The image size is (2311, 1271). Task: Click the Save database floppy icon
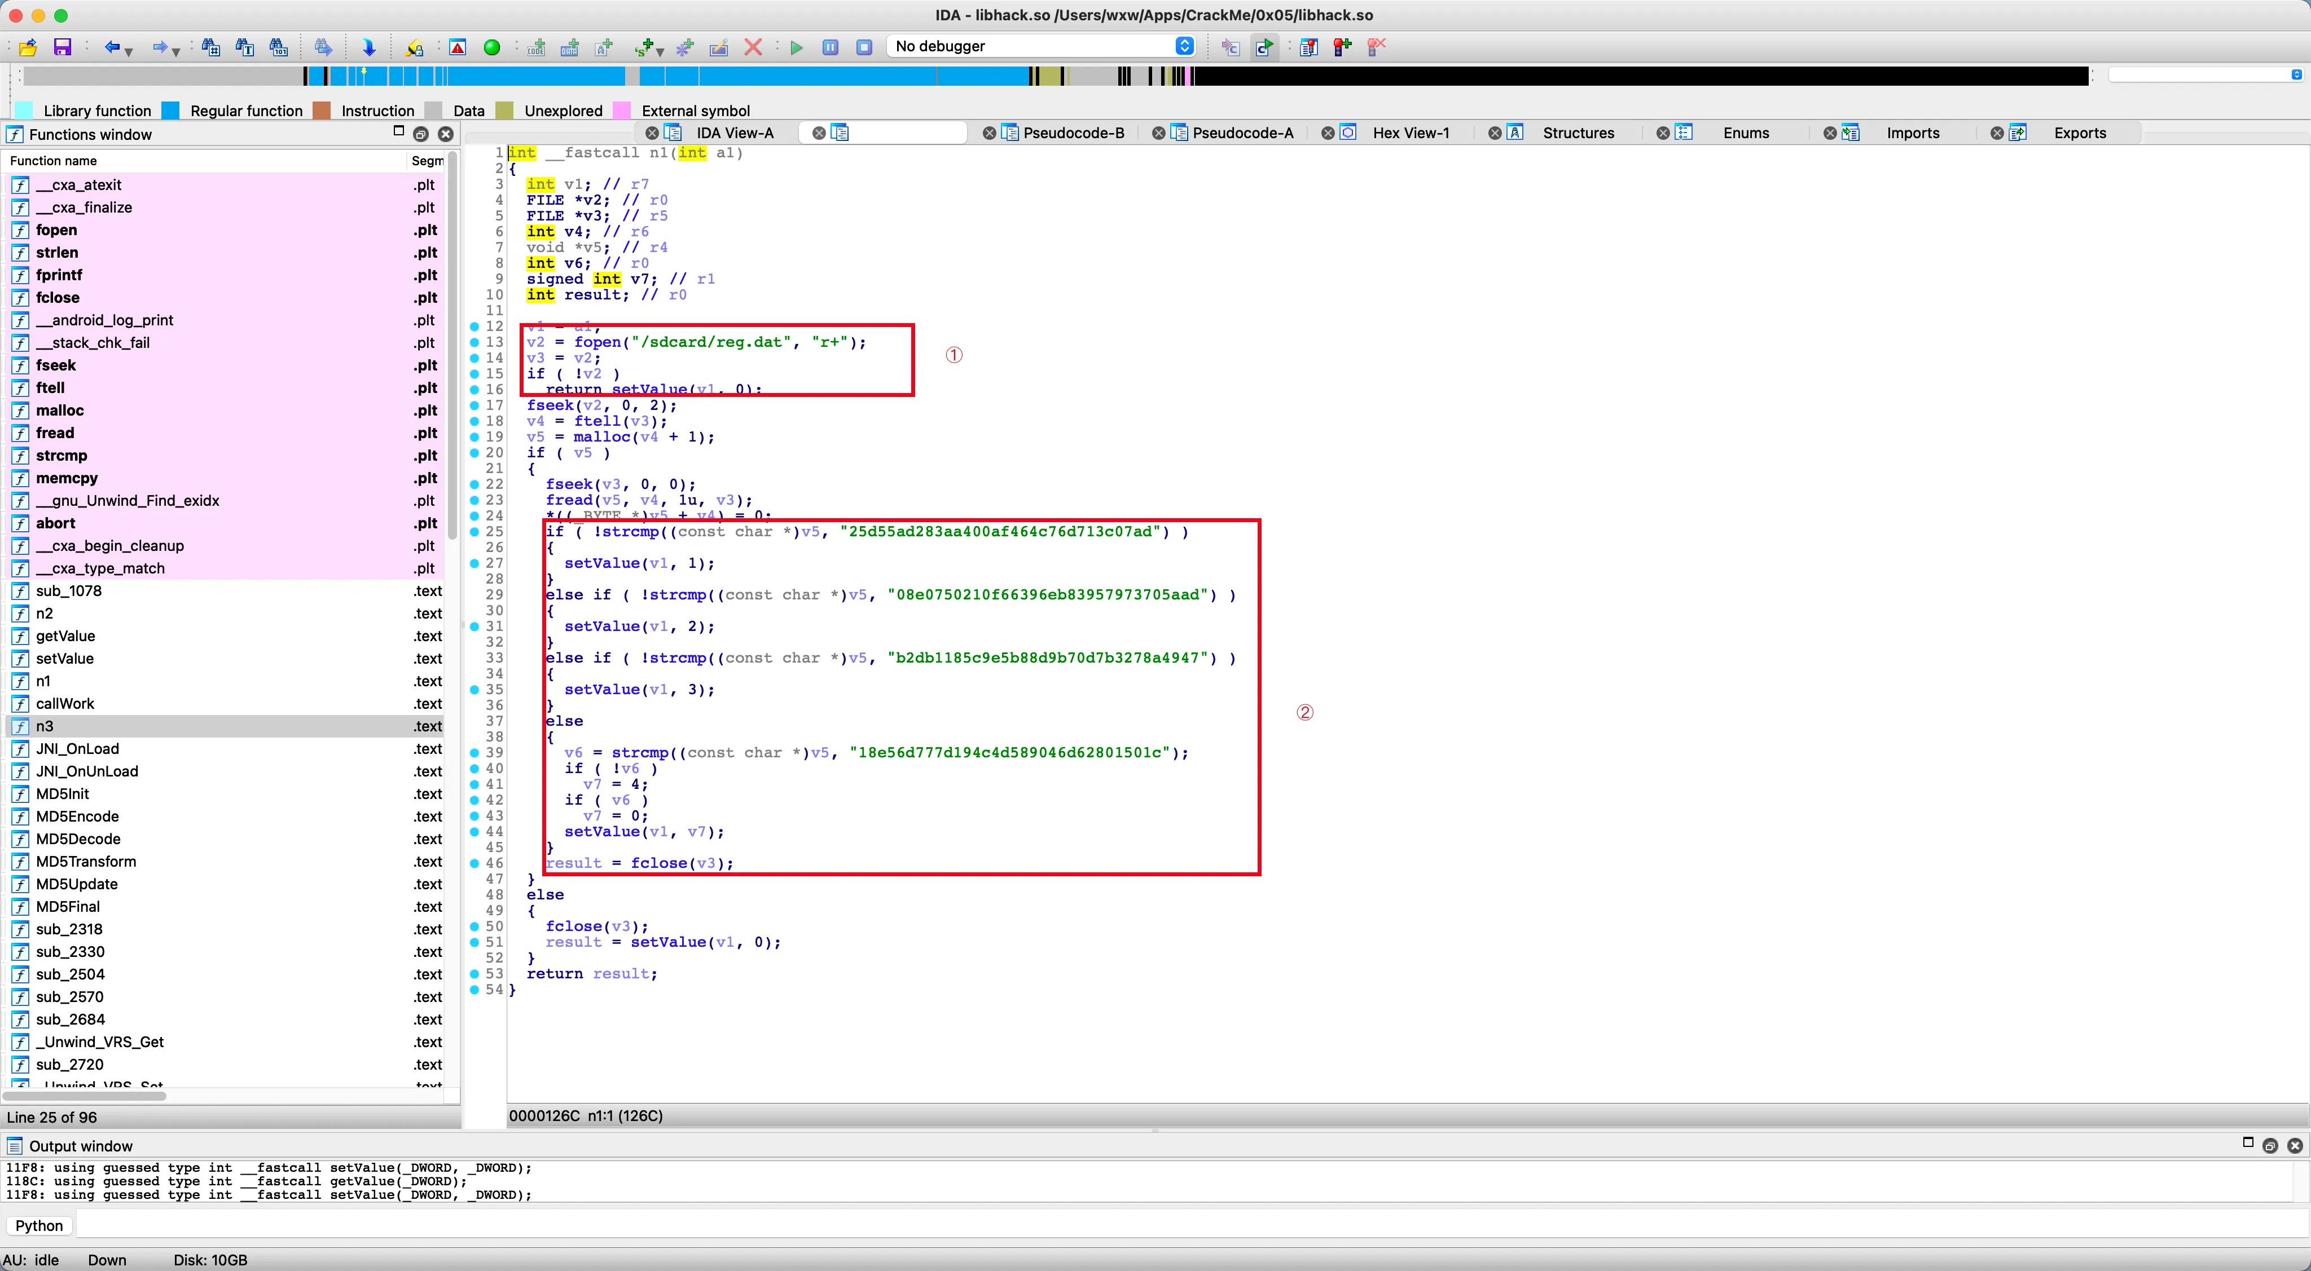(62, 47)
